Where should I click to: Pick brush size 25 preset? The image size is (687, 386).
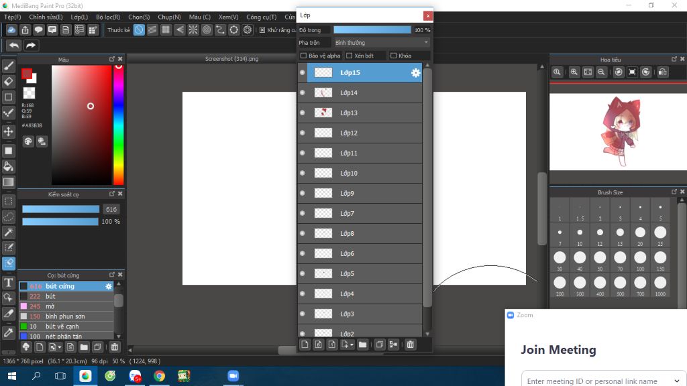(x=660, y=234)
